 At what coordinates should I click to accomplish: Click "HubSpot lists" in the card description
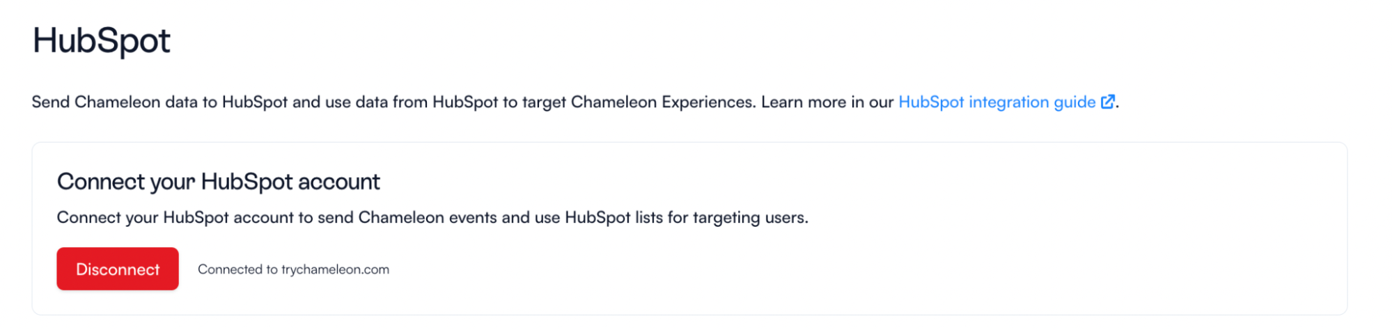613,218
